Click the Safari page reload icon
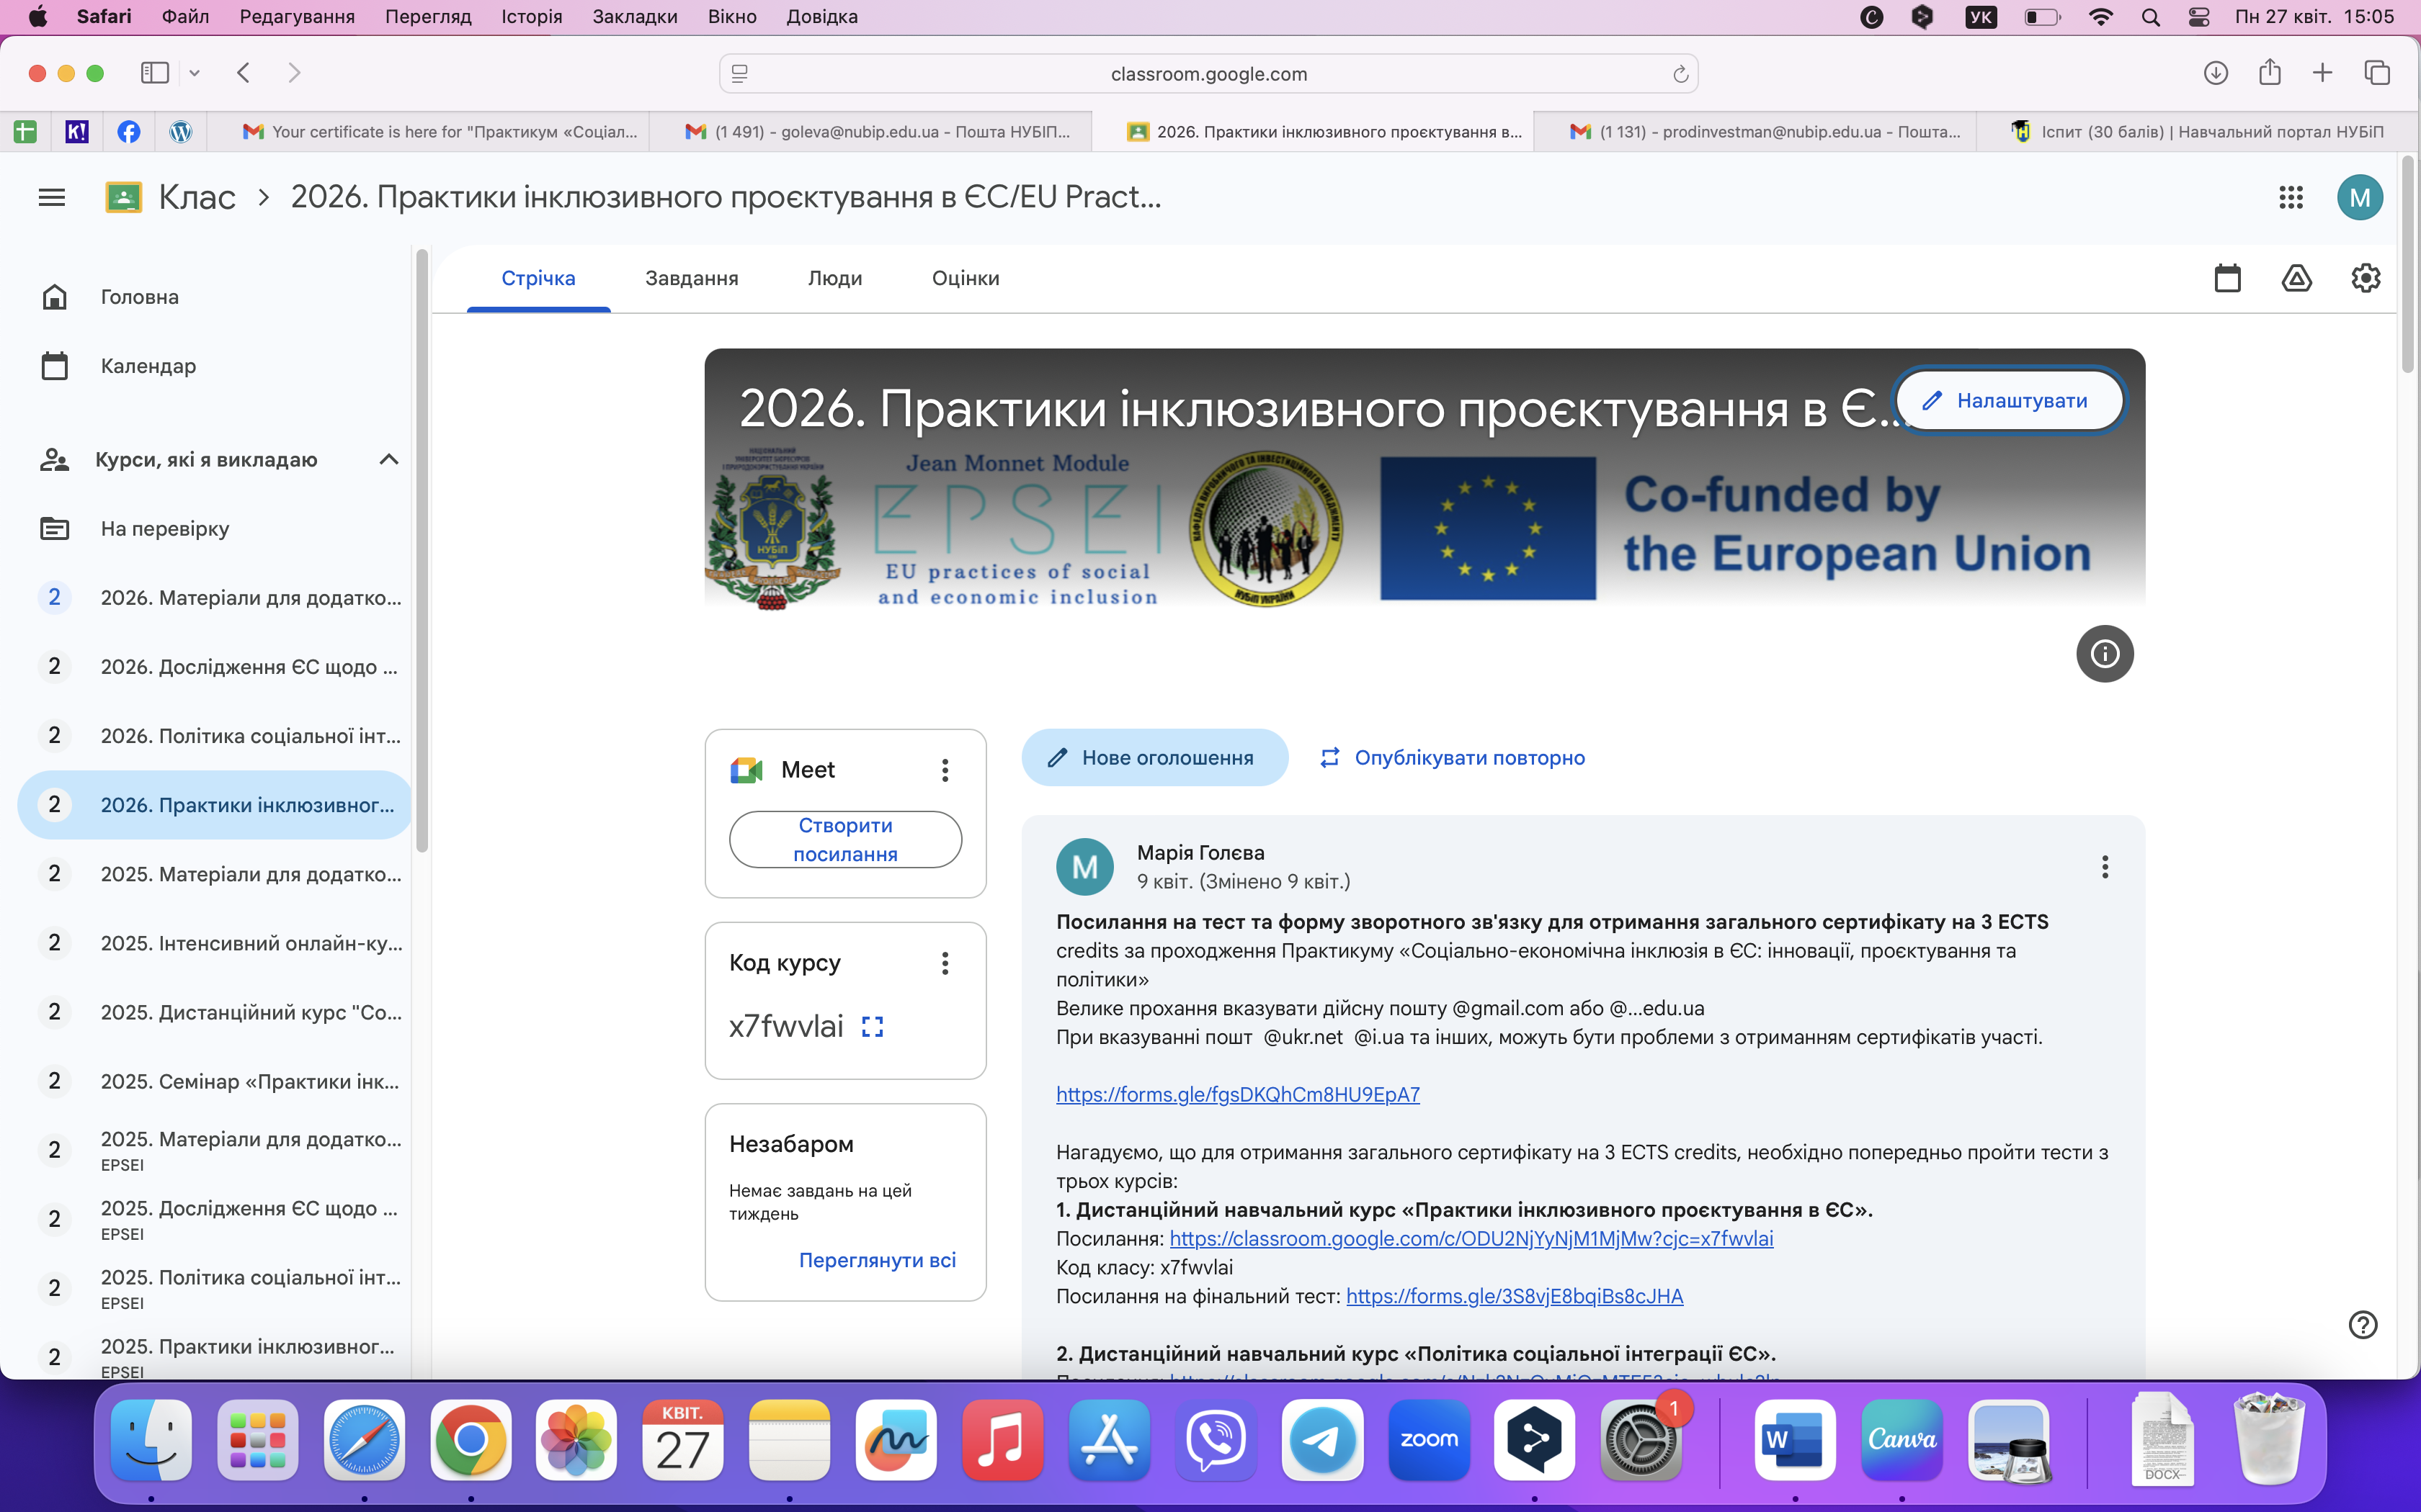This screenshot has width=2421, height=1512. coord(1680,74)
